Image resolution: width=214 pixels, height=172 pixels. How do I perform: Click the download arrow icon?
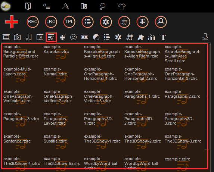click(205, 37)
